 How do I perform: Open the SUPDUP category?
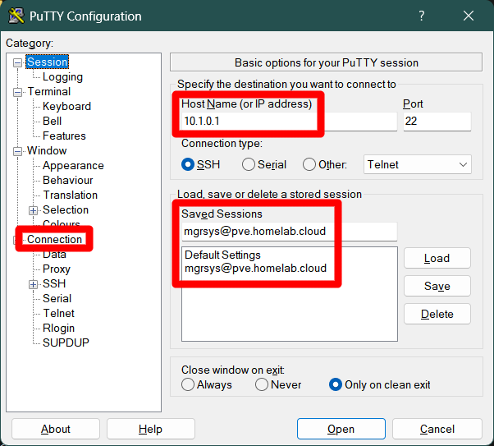[66, 343]
